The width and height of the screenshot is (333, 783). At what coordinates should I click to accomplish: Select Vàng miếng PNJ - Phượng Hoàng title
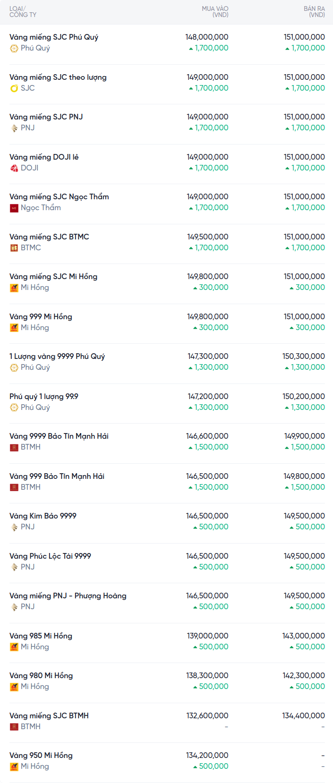[68, 596]
